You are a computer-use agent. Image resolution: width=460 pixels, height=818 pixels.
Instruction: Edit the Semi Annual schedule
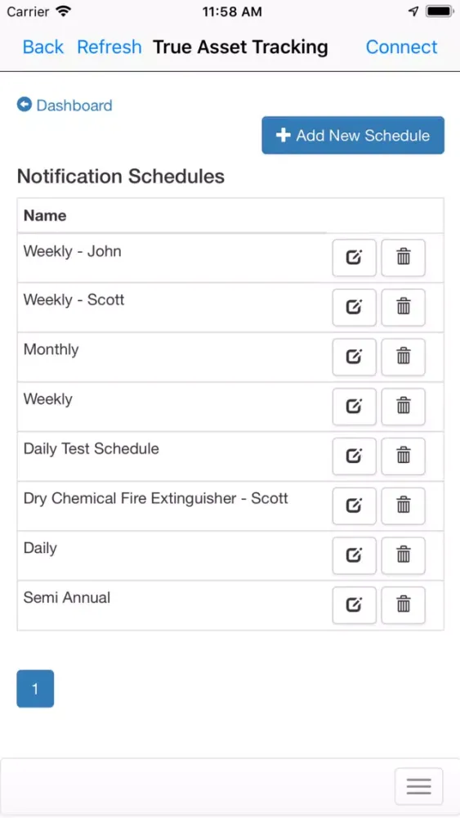355,605
